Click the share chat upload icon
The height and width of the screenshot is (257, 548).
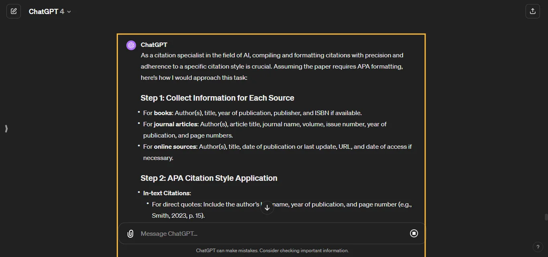pos(533,11)
